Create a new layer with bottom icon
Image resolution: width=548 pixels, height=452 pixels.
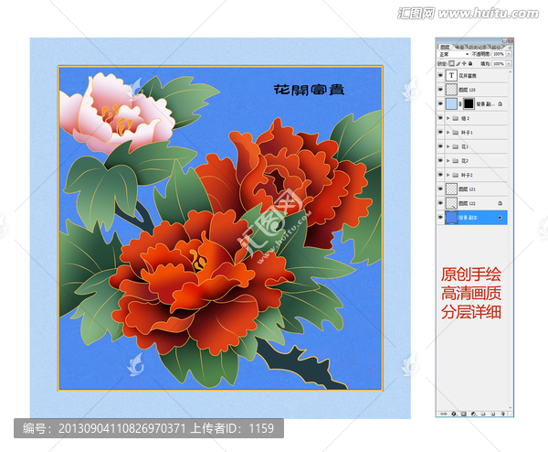[x=493, y=414]
